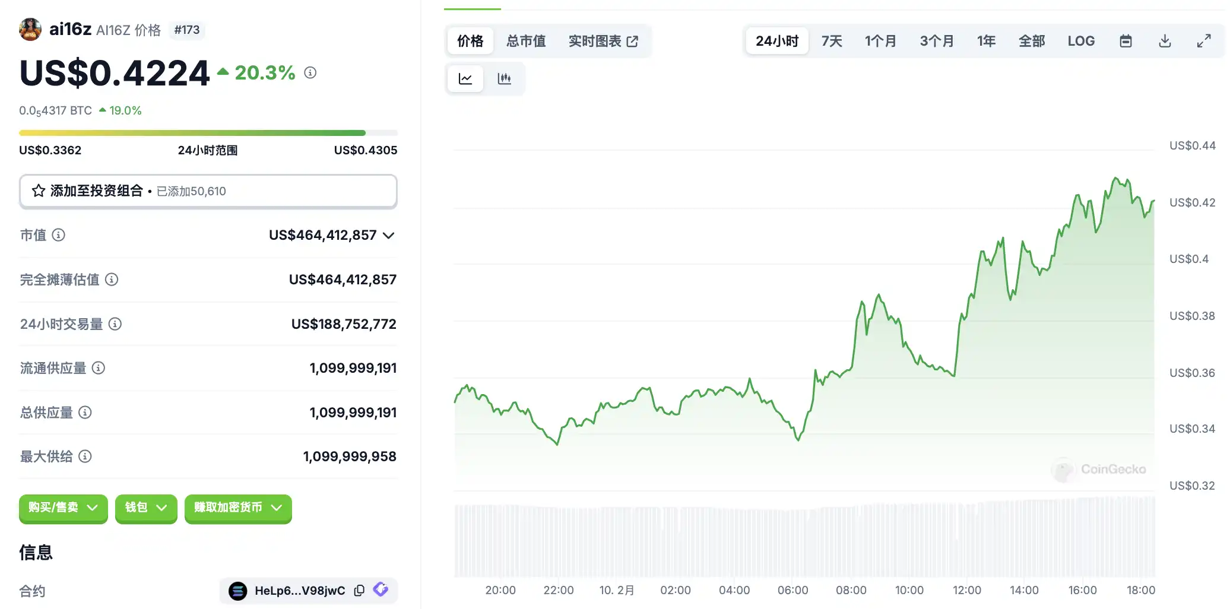Open the 购买/出售 dropdown
Viewport: 1230px width, 609px height.
pos(63,507)
